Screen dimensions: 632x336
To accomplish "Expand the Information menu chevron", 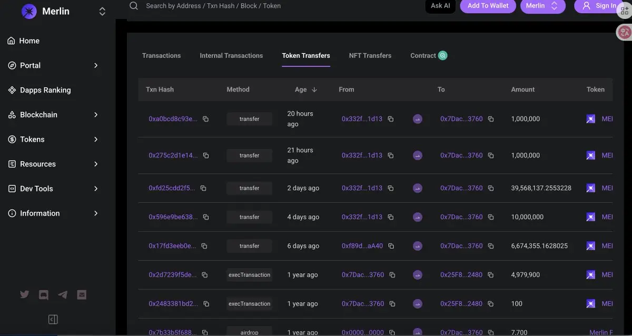I will [96, 213].
